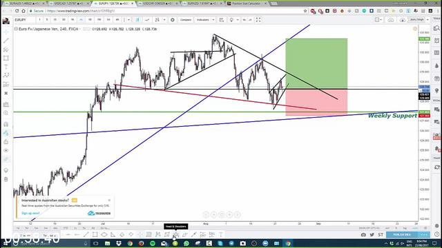Click the blue Publish Idea button
Viewport: 442px width, 248px height.
tap(402, 234)
